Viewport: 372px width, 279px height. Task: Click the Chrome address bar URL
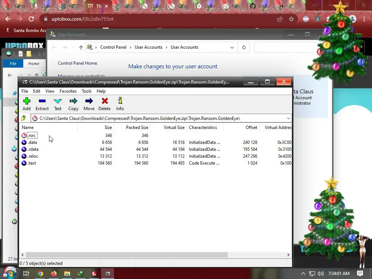[82, 19]
